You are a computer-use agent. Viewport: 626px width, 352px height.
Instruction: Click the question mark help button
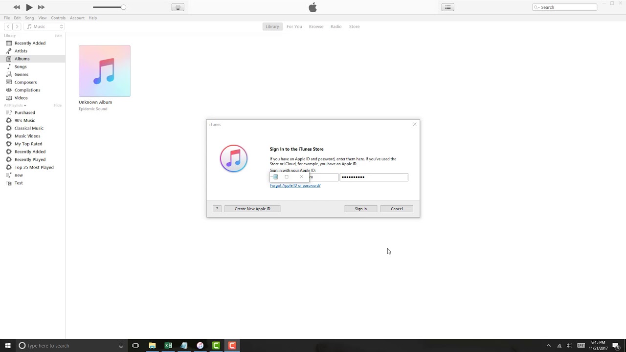click(x=217, y=209)
